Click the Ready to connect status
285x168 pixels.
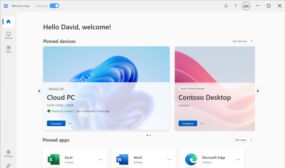[63, 111]
